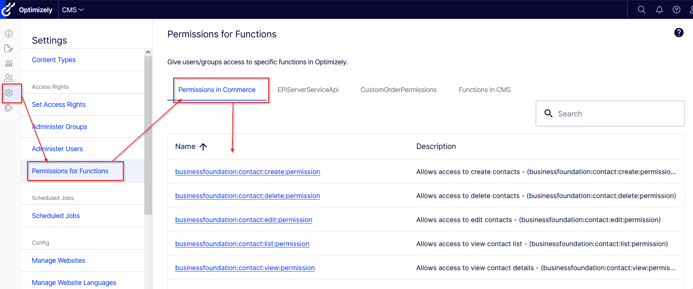Screen dimensions: 693x289
Task: Click the black help icon beside page title
Action: pos(679,33)
